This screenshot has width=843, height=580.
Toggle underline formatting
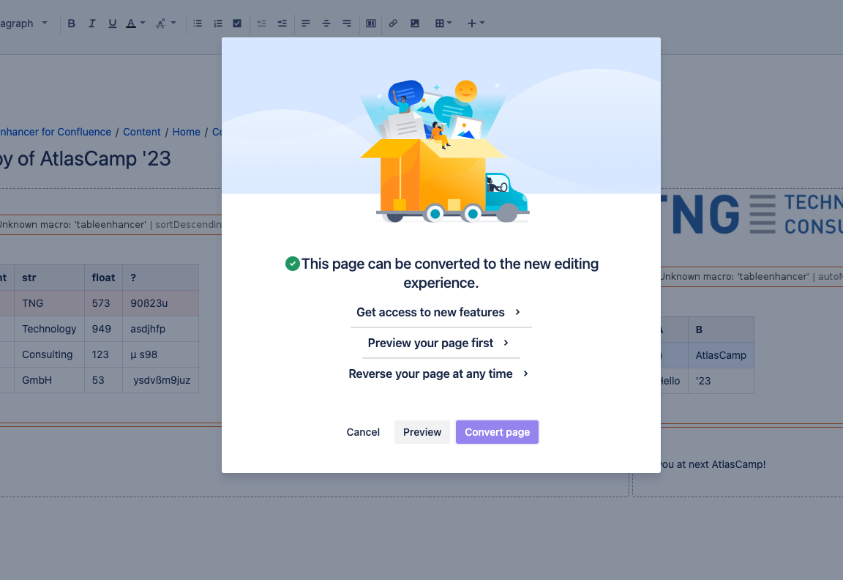tap(113, 23)
